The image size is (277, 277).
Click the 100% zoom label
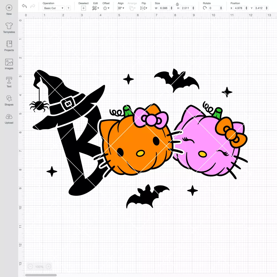pyautogui.click(x=39, y=267)
